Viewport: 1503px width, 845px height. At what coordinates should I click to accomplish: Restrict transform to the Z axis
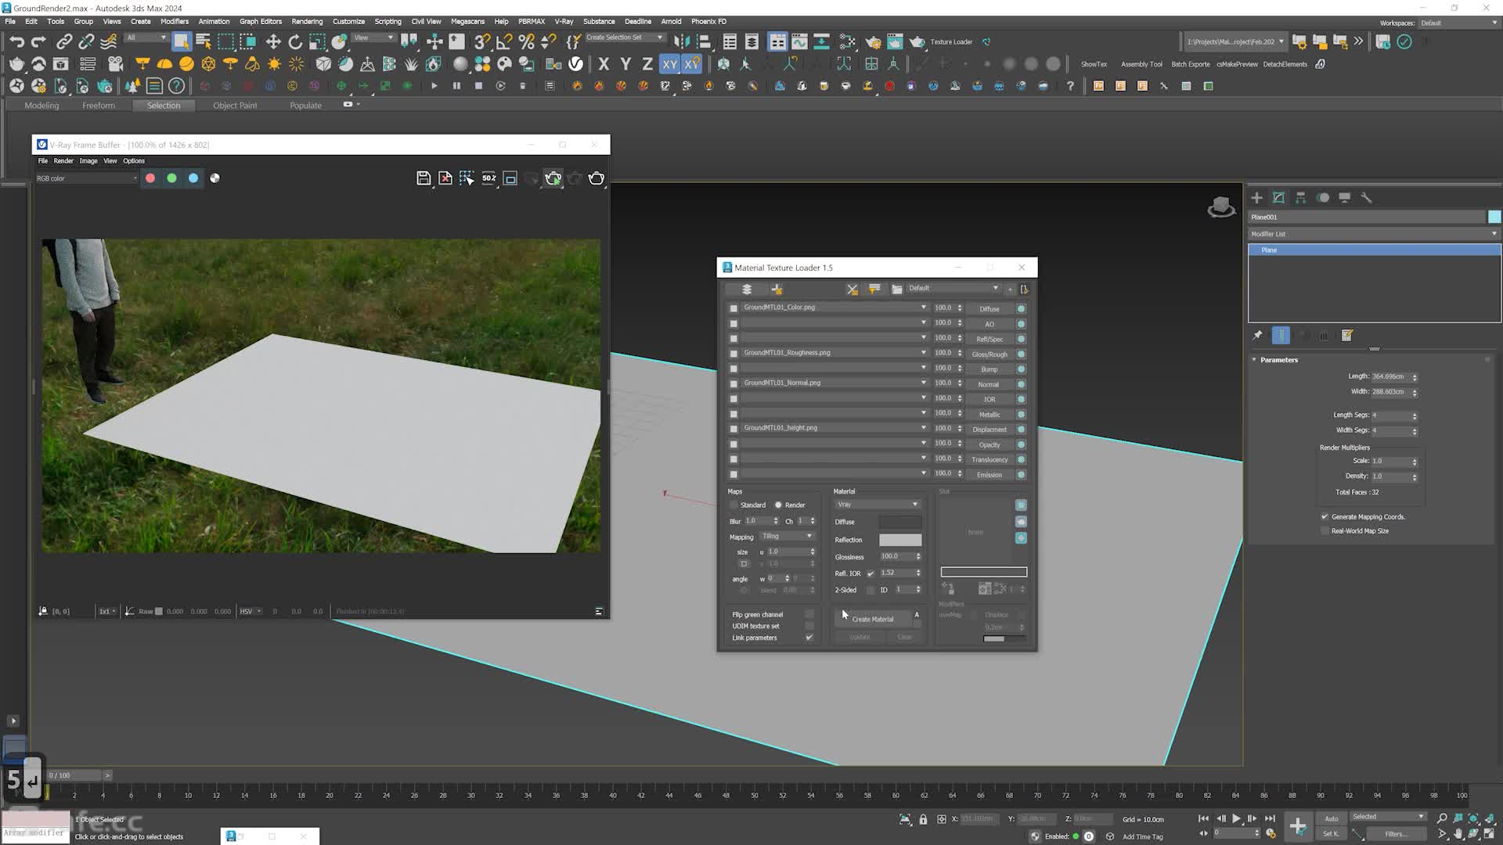[647, 64]
